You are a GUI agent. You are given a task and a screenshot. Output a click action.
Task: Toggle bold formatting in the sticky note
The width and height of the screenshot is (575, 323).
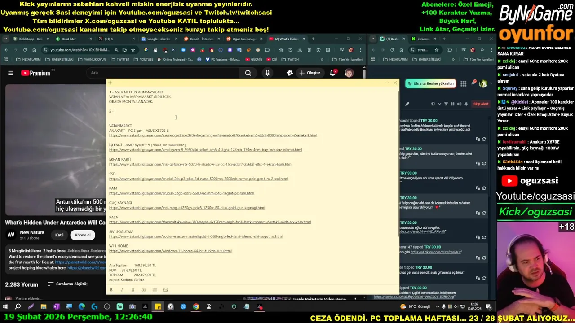click(111, 290)
